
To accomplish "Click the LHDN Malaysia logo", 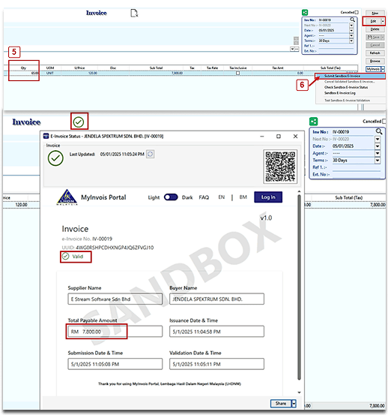I will pos(67,197).
